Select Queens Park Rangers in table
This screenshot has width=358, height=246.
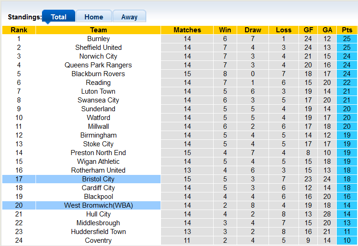98,65
